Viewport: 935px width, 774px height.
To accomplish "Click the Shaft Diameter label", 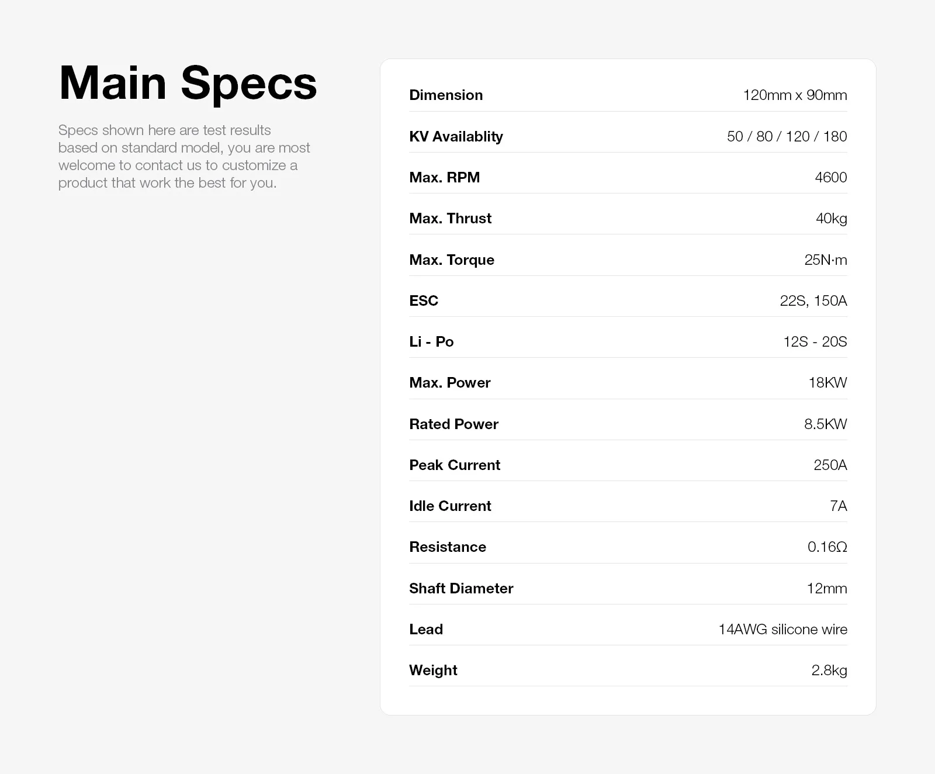I will tap(461, 588).
